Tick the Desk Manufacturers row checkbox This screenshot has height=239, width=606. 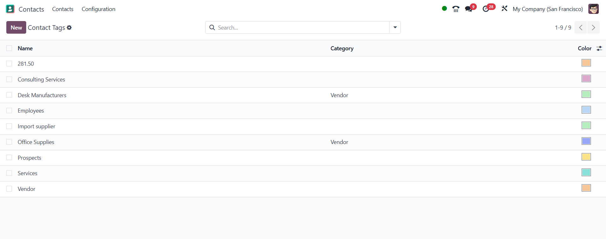[9, 95]
